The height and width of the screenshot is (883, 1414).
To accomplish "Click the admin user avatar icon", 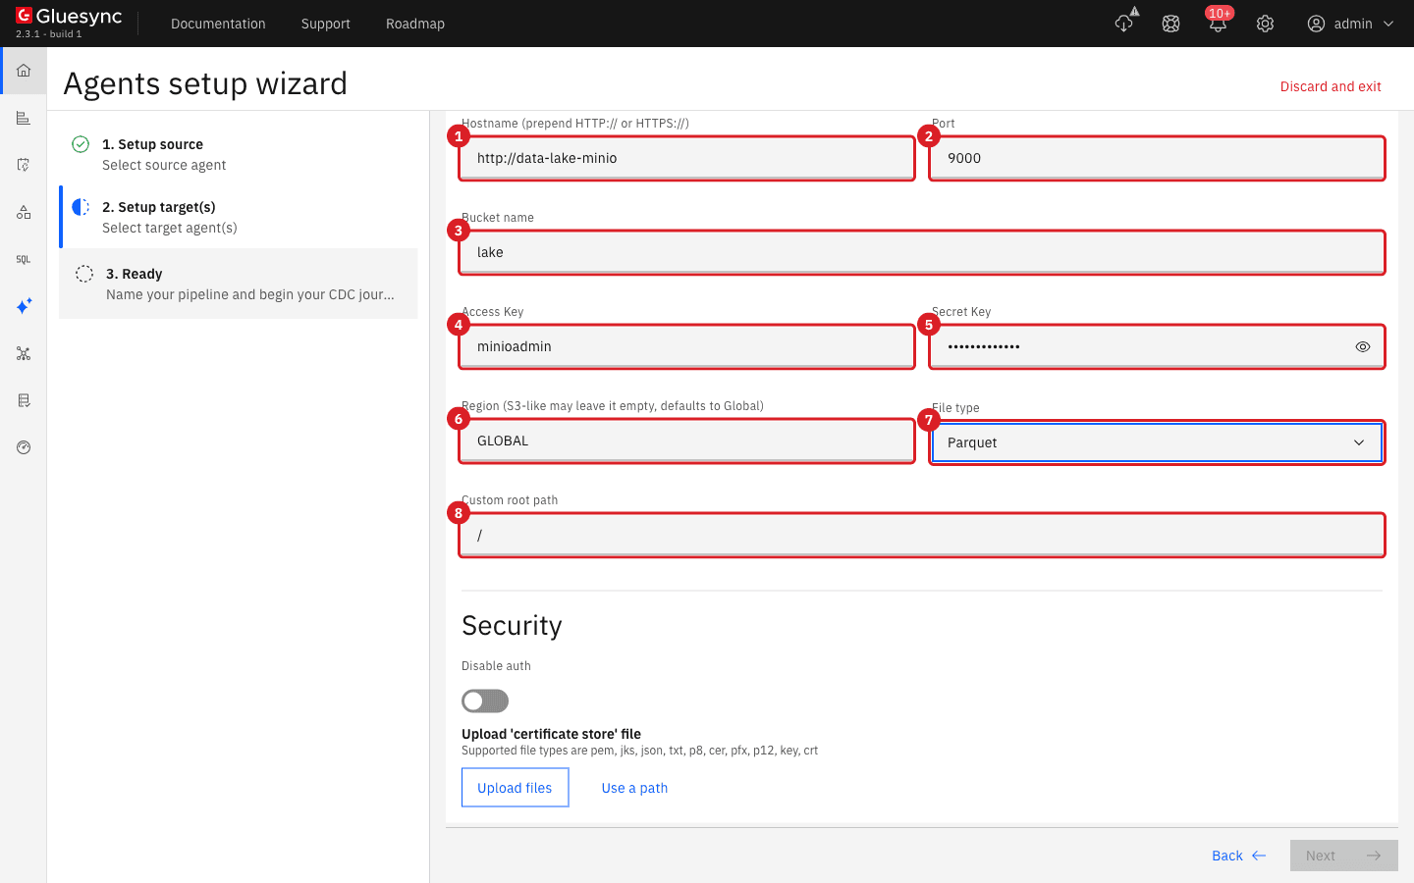I will tap(1316, 24).
